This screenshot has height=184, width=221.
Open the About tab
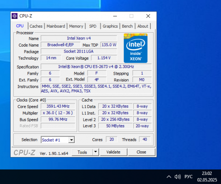pyautogui.click(x=143, y=26)
